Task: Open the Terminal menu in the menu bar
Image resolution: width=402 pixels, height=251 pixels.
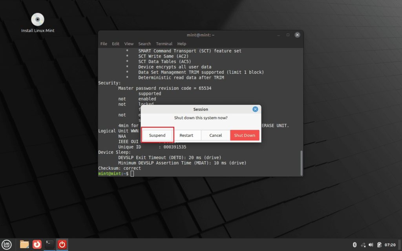Action: click(164, 44)
